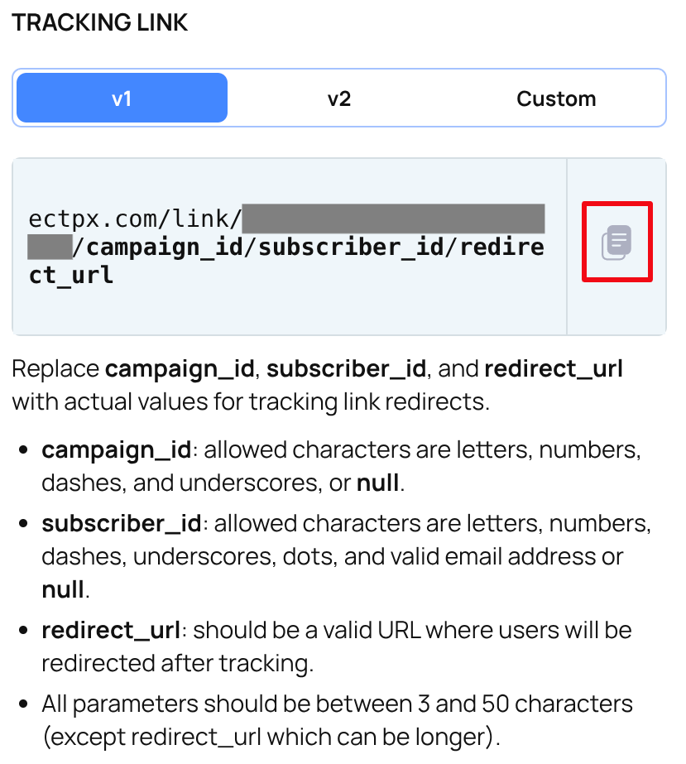Toggle the Custom link format option
The height and width of the screenshot is (764, 686).
point(556,98)
